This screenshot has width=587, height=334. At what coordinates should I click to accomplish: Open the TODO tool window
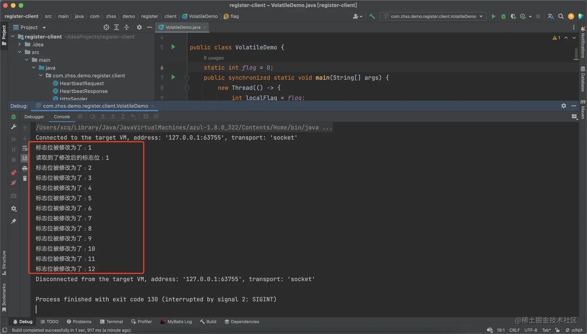[49, 322]
